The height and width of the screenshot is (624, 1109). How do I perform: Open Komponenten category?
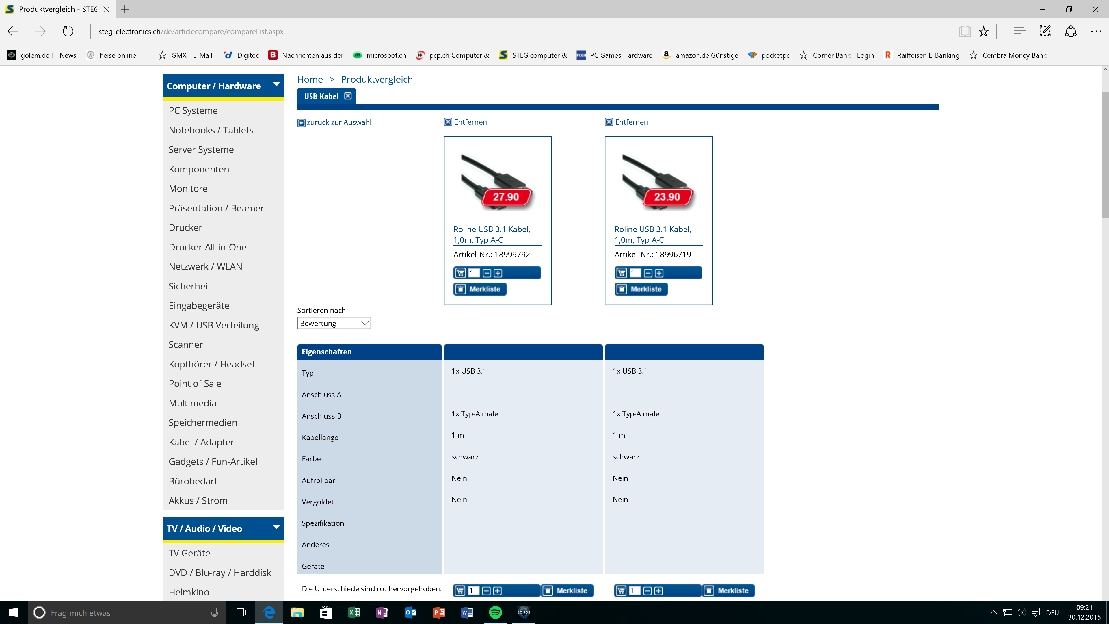199,169
